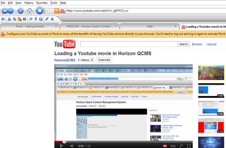Click the browser URL address field
The width and height of the screenshot is (226, 148).
[145, 11]
